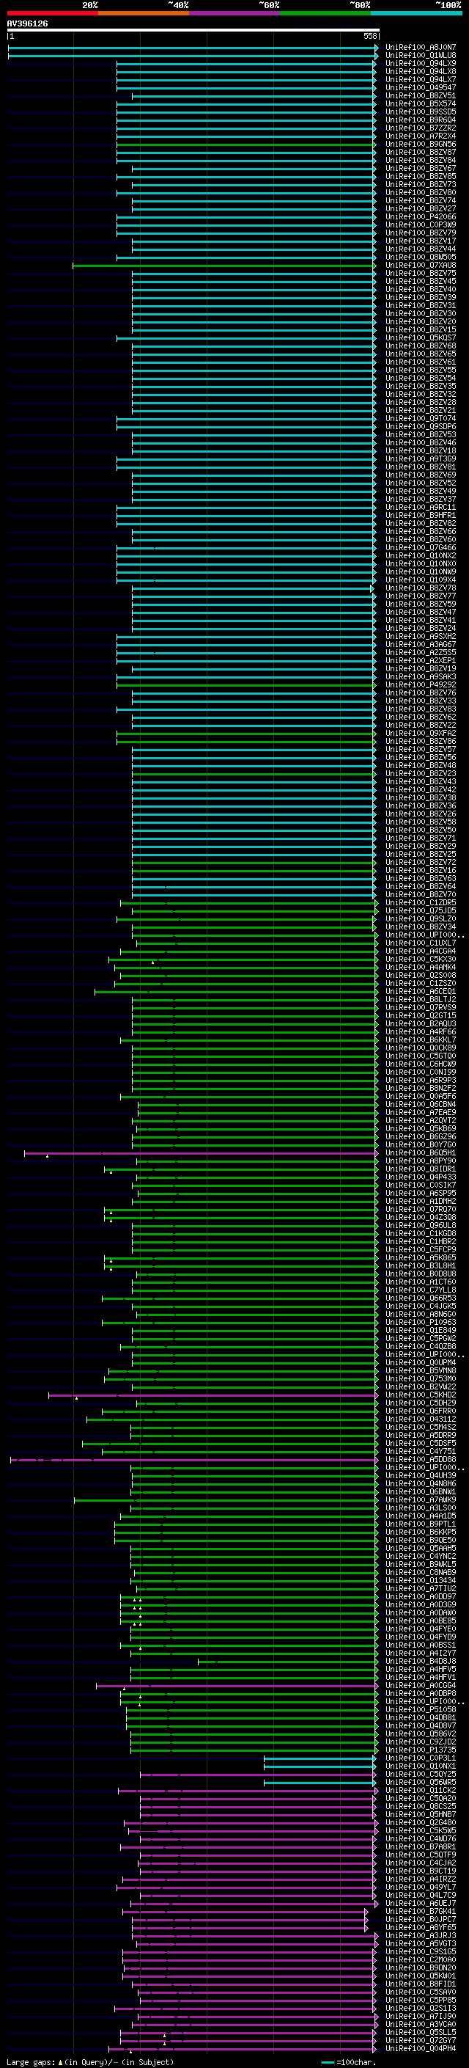
Task: Open hit UniRef100_A7EAE9
Action: click(x=421, y=1113)
